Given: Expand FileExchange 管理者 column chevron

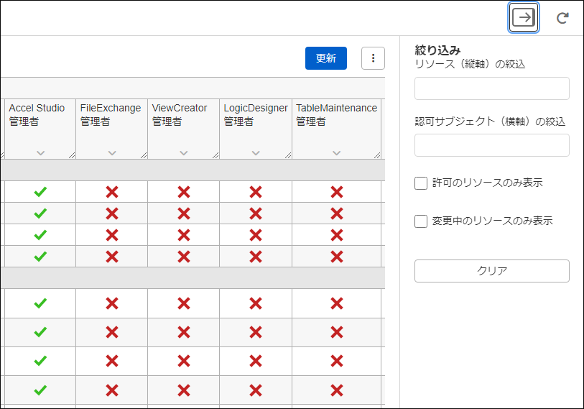Looking at the screenshot, I should click(111, 152).
